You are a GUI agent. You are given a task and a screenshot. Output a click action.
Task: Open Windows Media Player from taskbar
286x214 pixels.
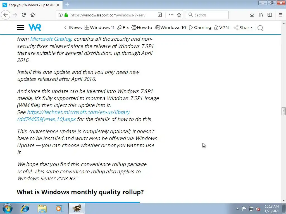pos(59,208)
